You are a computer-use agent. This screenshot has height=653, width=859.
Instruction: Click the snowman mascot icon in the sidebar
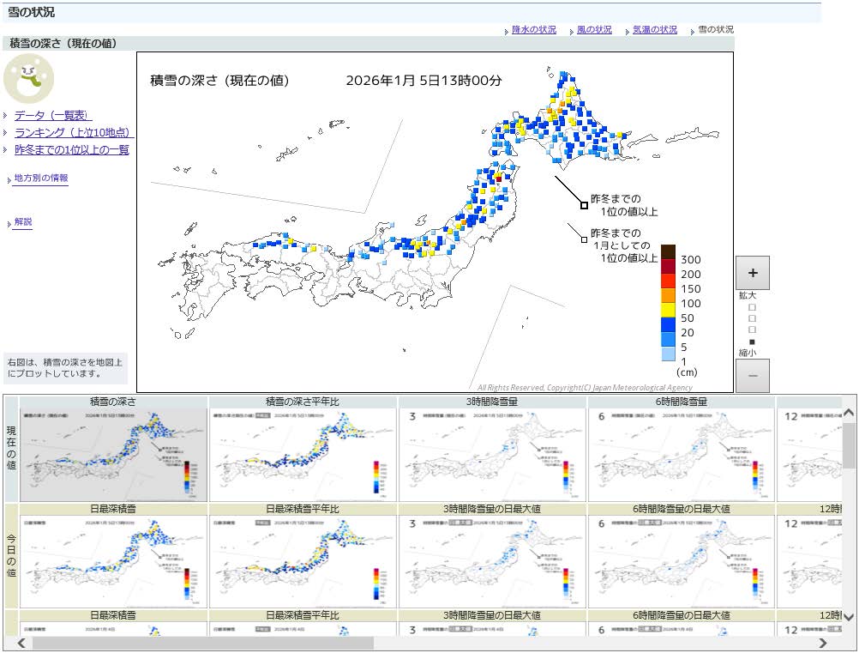pyautogui.click(x=30, y=78)
